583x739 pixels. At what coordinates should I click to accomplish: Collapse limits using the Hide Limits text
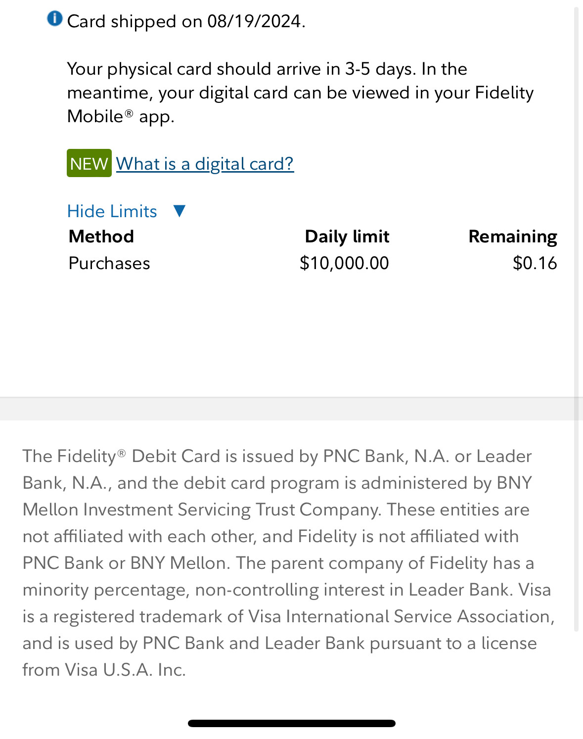click(112, 211)
